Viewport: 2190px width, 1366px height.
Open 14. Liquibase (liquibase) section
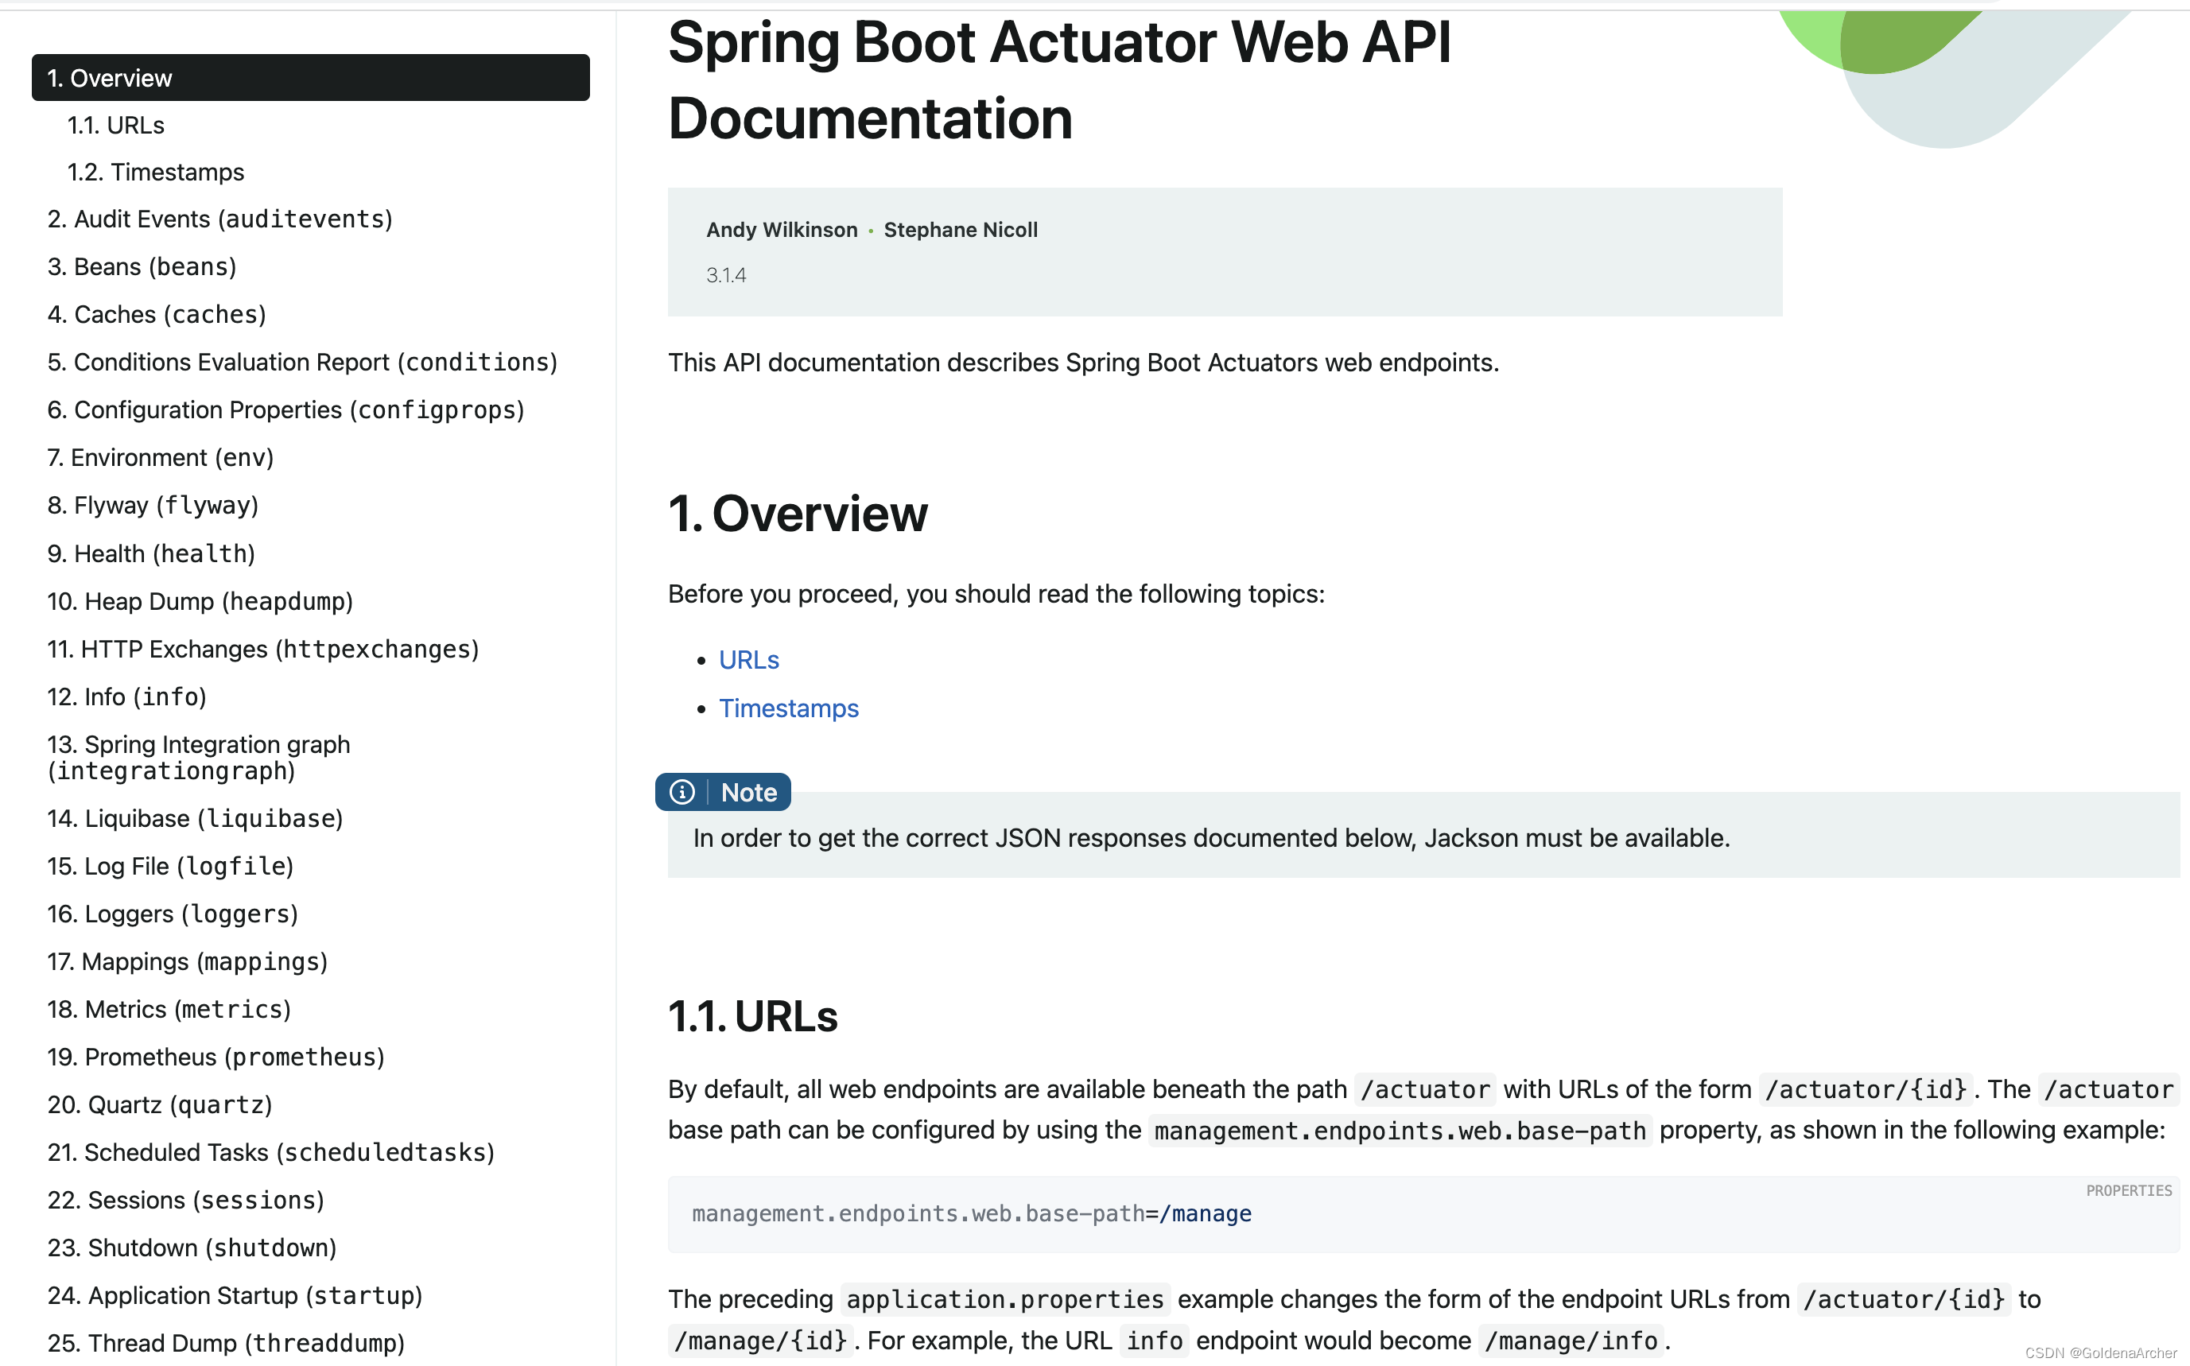195,818
